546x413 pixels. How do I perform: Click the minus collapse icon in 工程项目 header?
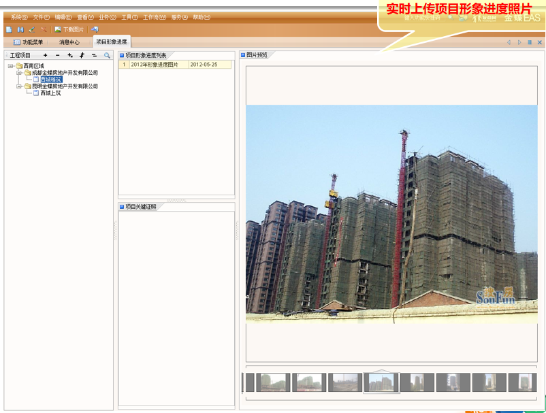(x=57, y=55)
